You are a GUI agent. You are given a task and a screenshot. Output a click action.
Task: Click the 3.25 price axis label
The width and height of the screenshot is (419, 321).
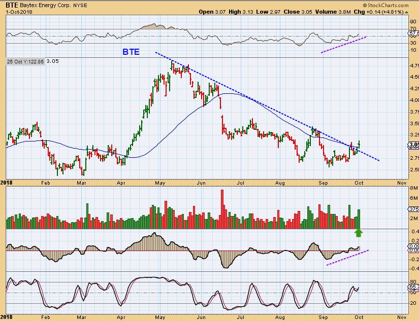(414, 135)
